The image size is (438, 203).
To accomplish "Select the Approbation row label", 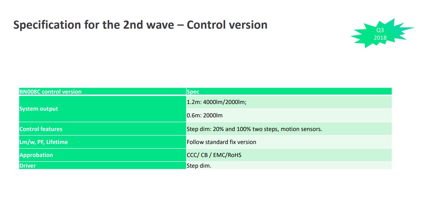I will pos(102,155).
